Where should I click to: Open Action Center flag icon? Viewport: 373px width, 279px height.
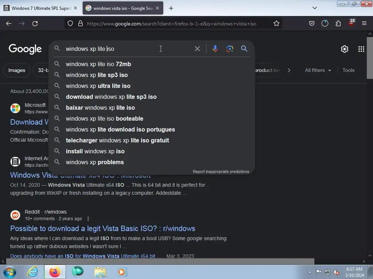tap(318, 272)
